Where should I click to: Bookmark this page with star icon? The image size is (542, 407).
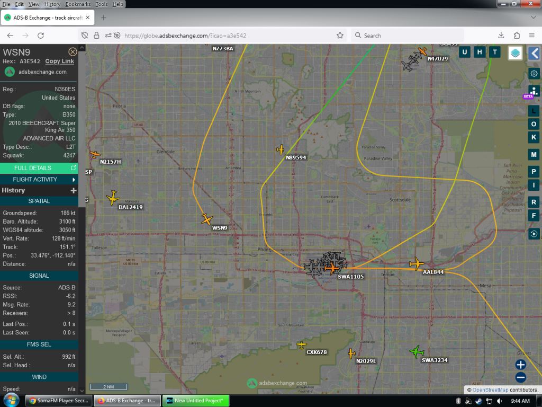tap(340, 36)
